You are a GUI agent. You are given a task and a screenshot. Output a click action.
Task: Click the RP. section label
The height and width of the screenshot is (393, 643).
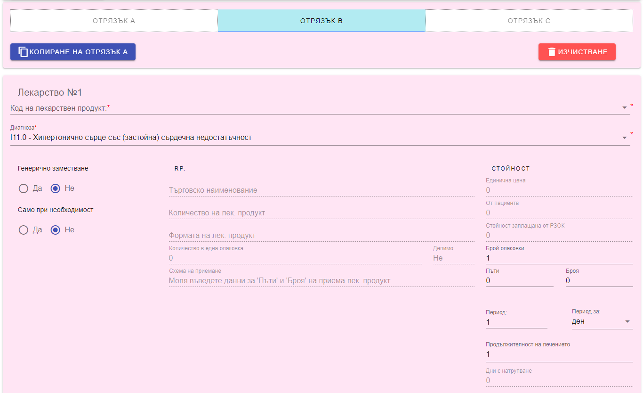[180, 169]
